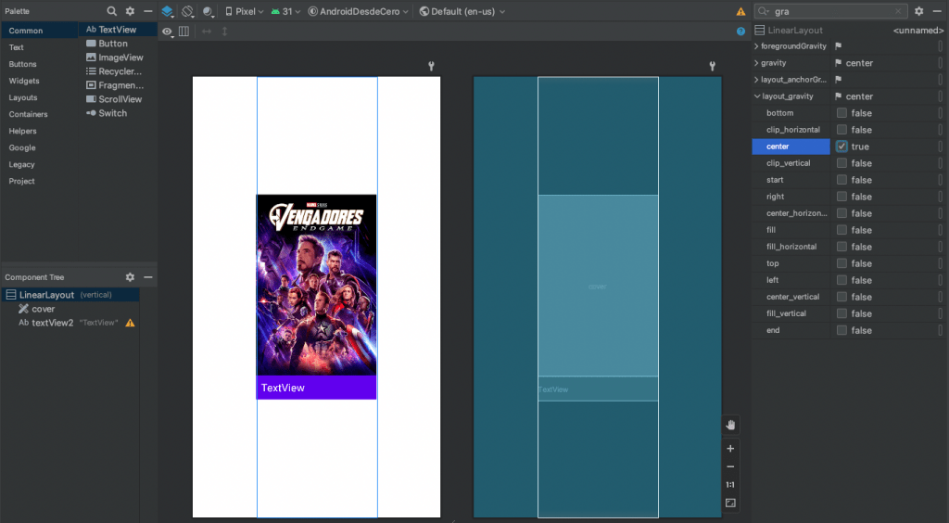Screen dimensions: 949x523
Task: Click the vertical expand arrows icon
Action: 224,32
